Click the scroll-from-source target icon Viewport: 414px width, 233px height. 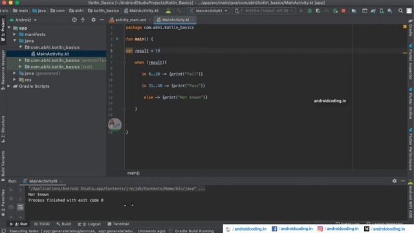(x=74, y=20)
